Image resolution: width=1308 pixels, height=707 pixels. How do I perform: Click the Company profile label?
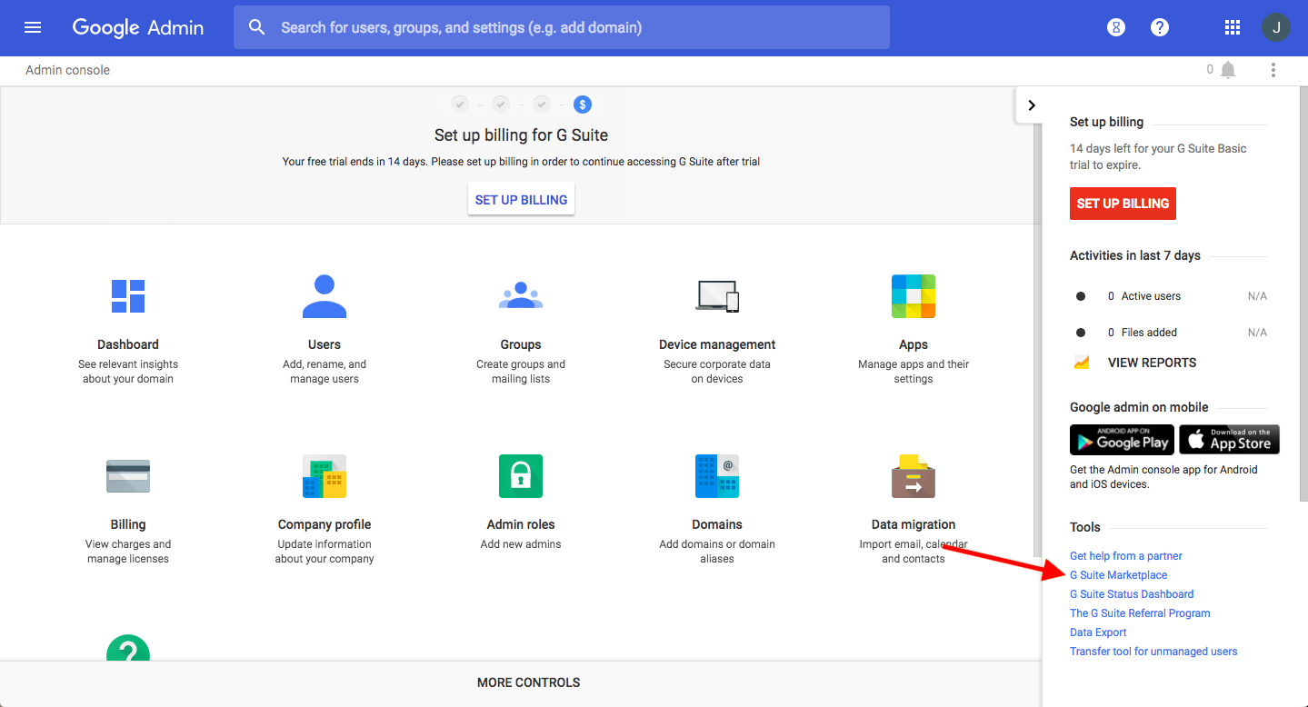325,524
